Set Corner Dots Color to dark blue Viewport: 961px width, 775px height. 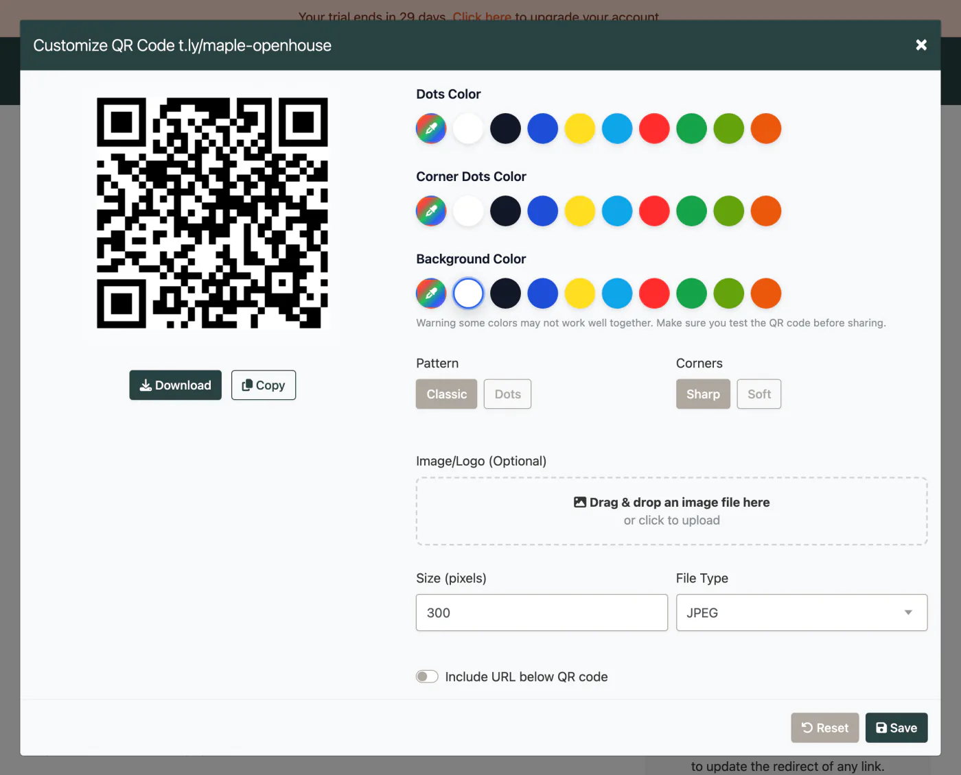click(543, 211)
